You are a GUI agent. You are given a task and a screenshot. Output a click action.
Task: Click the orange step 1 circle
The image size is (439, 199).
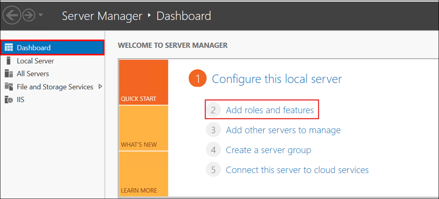198,79
